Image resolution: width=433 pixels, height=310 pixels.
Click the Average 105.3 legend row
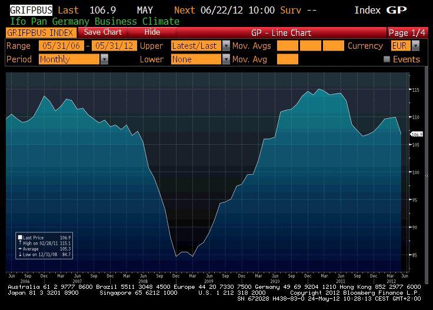pyautogui.click(x=44, y=249)
